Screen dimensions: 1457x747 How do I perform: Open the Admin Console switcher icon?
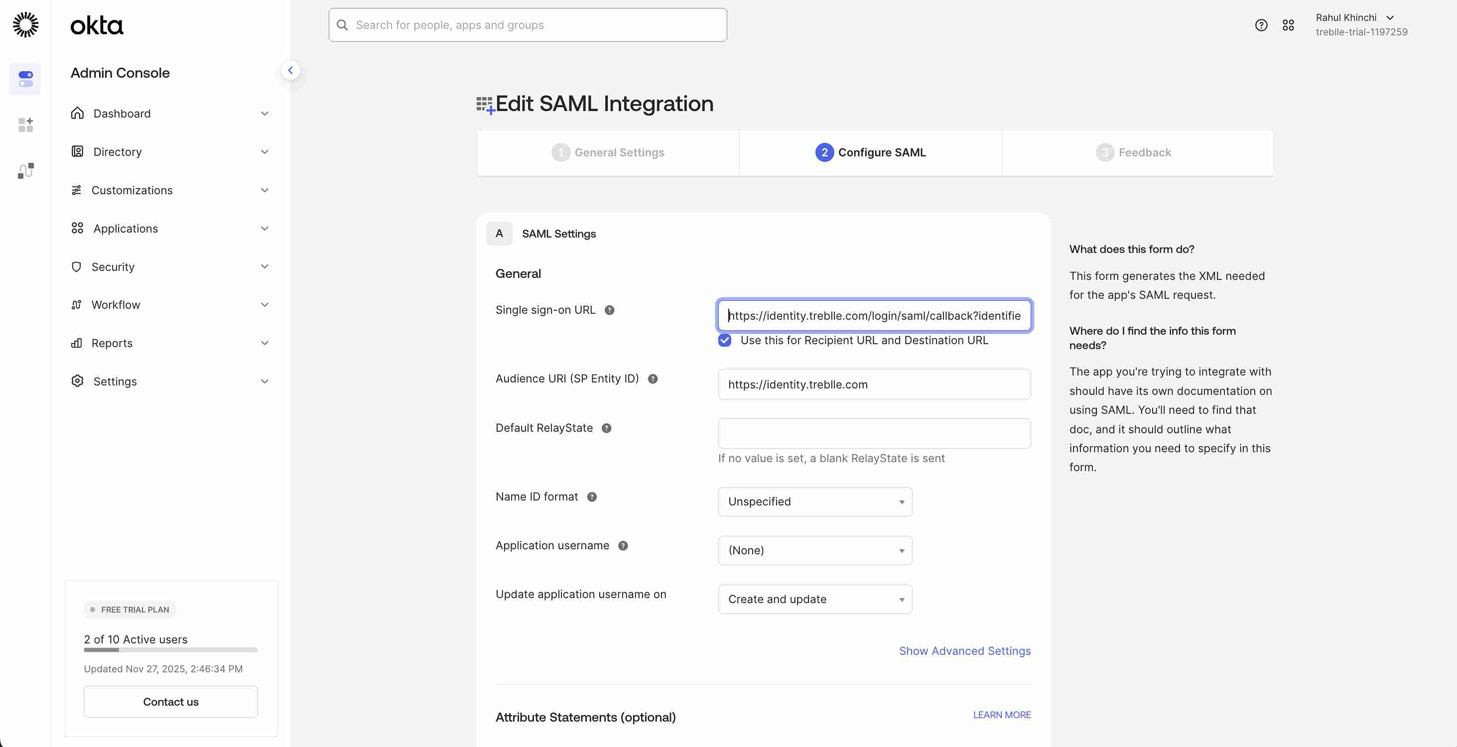point(25,79)
